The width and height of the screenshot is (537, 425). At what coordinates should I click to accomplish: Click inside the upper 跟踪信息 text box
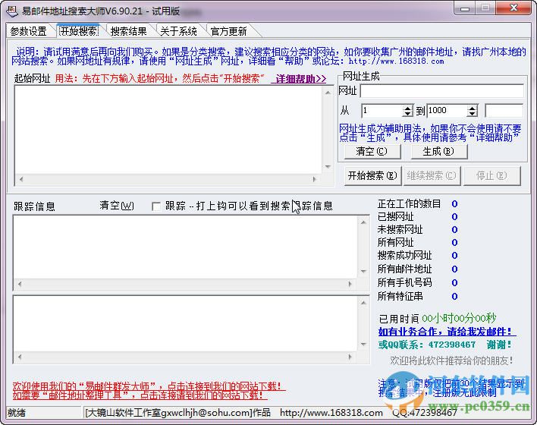coord(186,247)
